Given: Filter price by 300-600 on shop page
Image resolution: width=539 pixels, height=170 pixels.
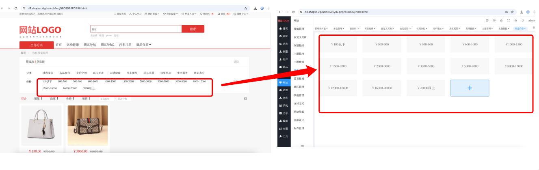Looking at the screenshot, I should 78,82.
